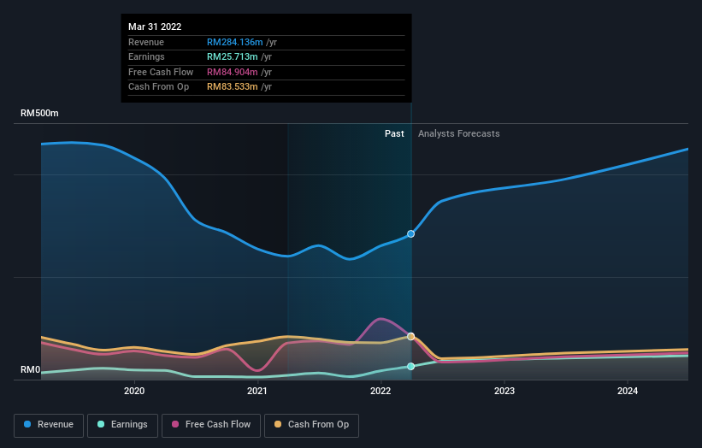The width and height of the screenshot is (702, 448).
Task: Click the Free Cash Flow row label in the tooltip
Action: pyautogui.click(x=161, y=72)
